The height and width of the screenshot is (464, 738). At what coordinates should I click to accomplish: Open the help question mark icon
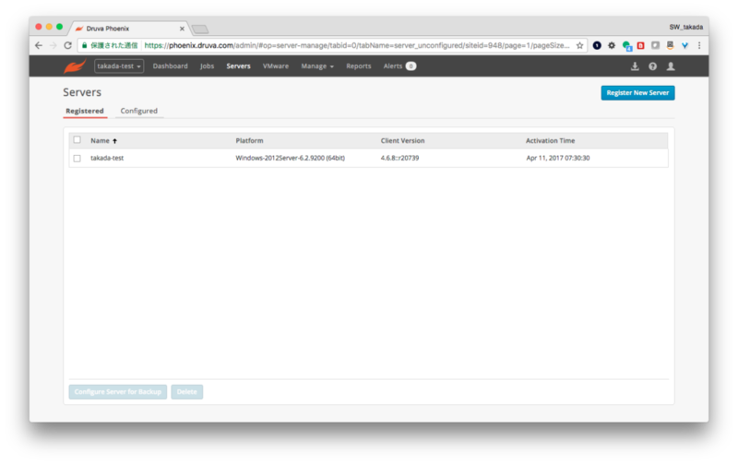652,66
